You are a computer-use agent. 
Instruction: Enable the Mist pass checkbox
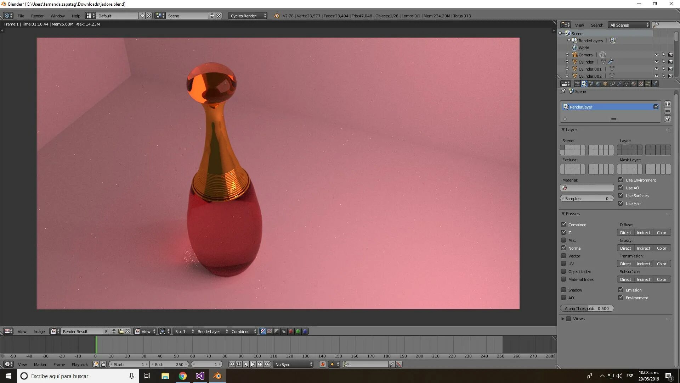(x=563, y=240)
